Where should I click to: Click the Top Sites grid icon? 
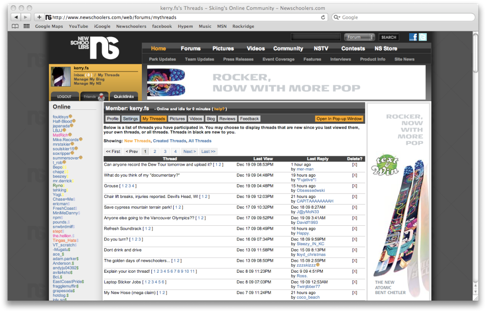27,27
